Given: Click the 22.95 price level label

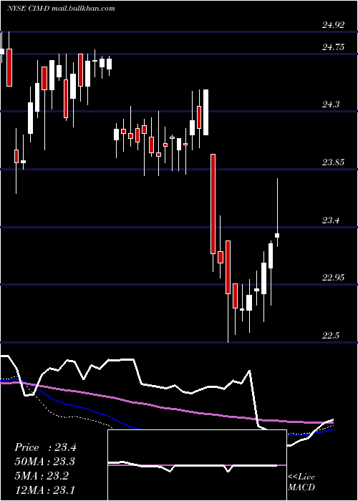Looking at the screenshot, I should point(333,278).
